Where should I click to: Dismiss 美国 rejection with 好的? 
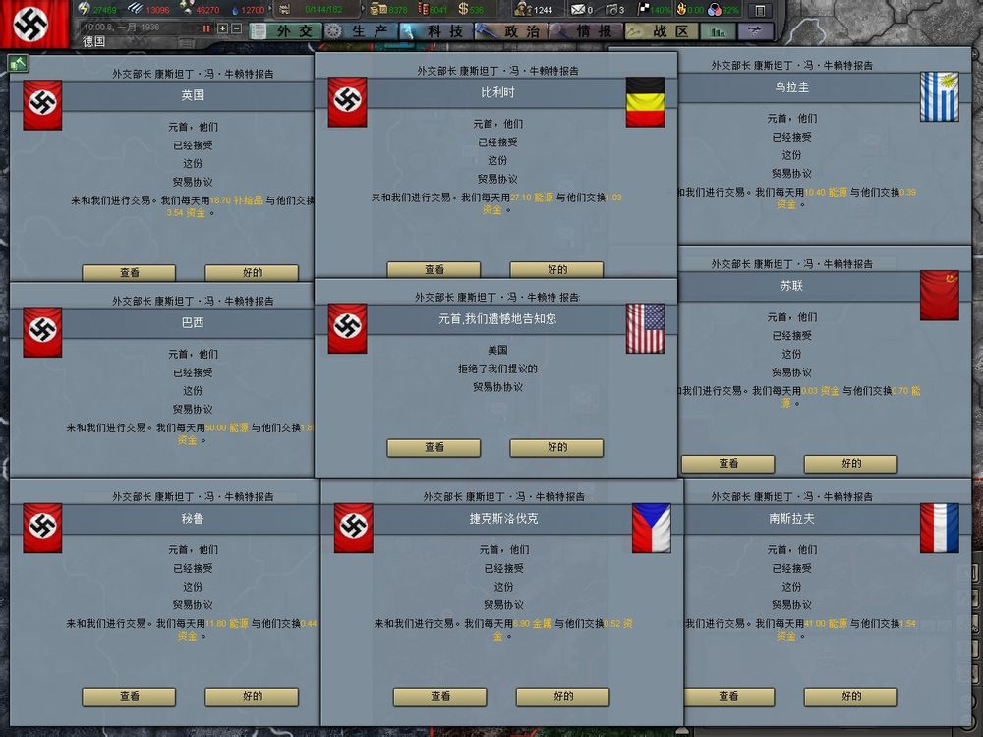[556, 447]
